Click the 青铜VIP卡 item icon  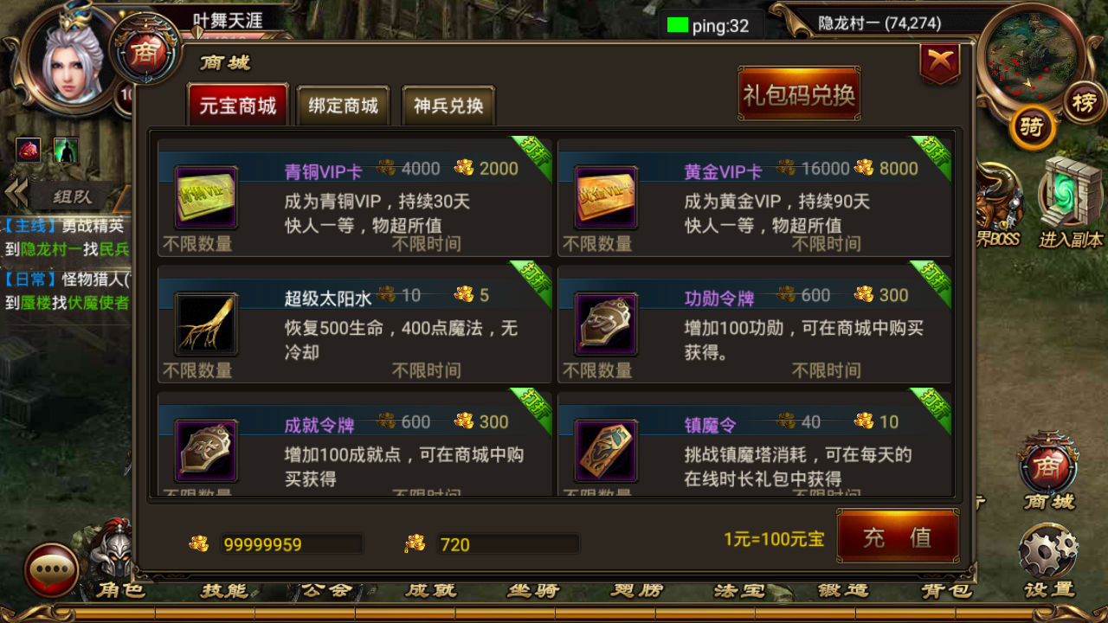[x=206, y=197]
